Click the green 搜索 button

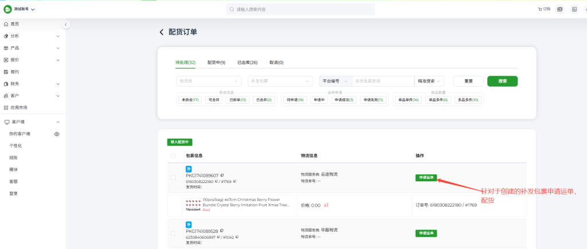(x=502, y=81)
